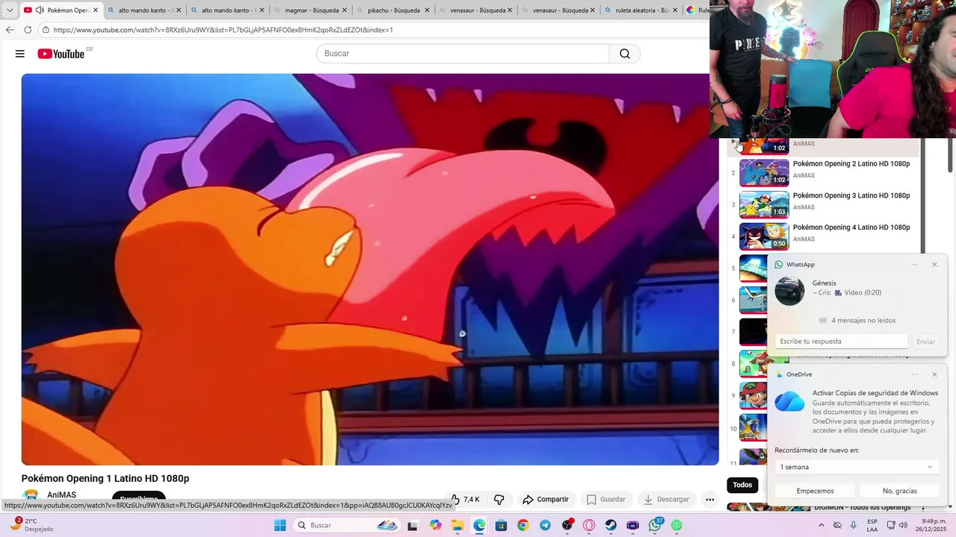Open the AniMAS channel link below video

(61, 495)
